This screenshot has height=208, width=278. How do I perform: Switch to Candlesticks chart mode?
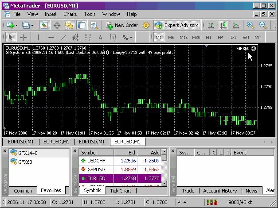tap(223, 25)
